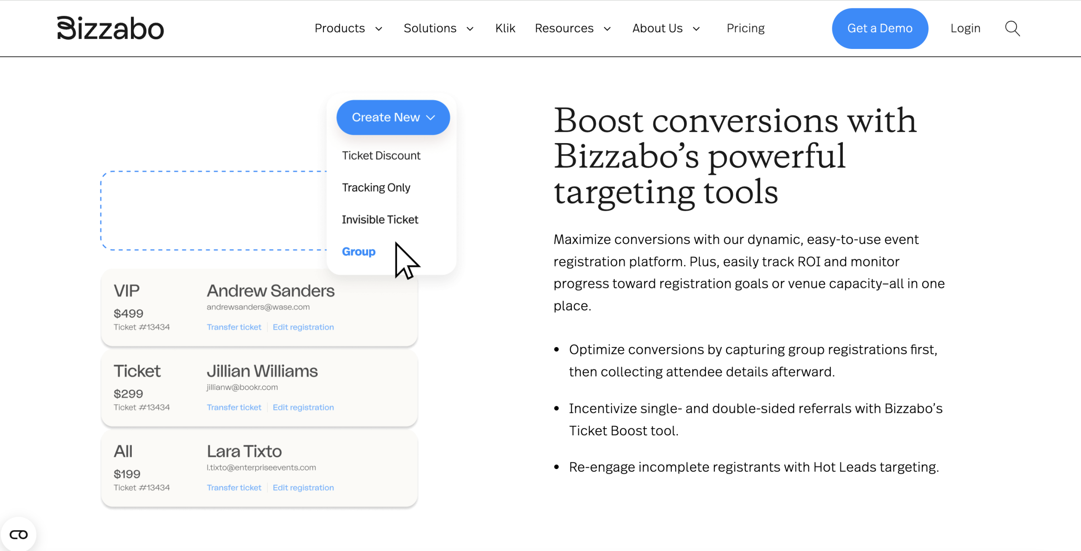Viewport: 1081px width, 551px height.
Task: Open the Klik page
Action: point(505,28)
